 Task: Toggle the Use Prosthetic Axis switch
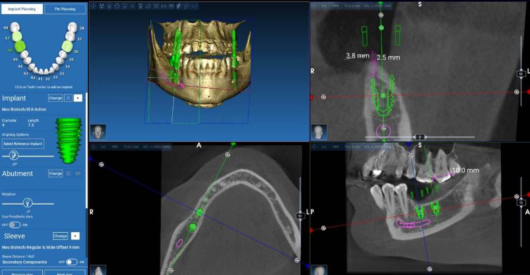[x=14, y=225]
